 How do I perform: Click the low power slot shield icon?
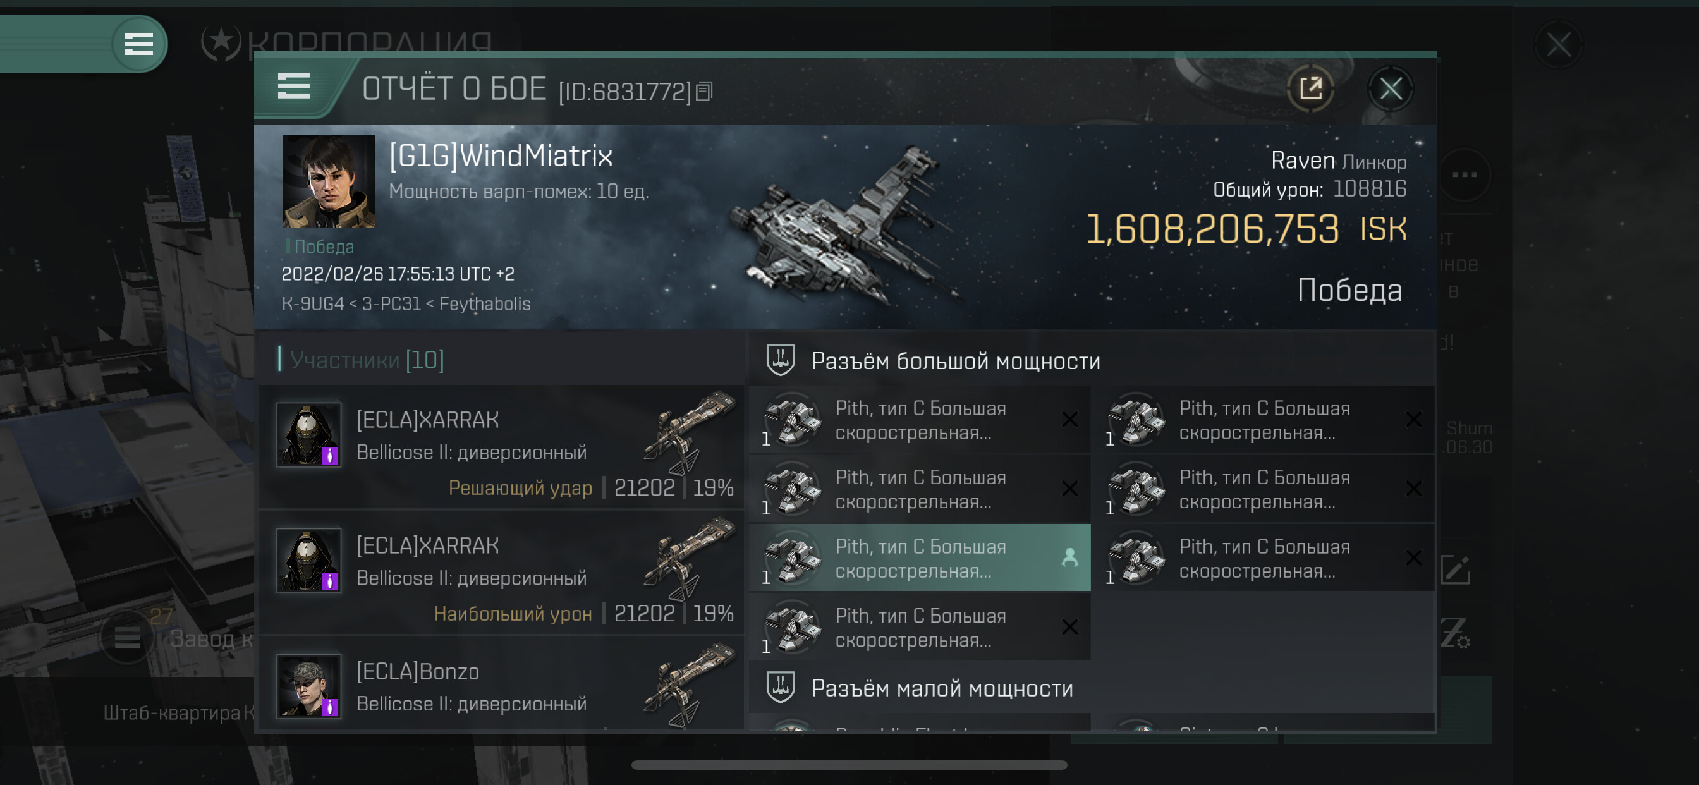pyautogui.click(x=780, y=688)
